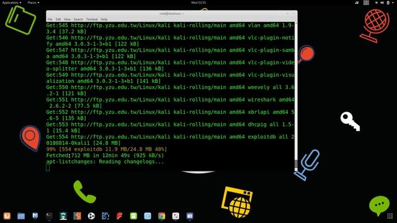
Task: Maximize the terminal window
Action: [x=287, y=14]
